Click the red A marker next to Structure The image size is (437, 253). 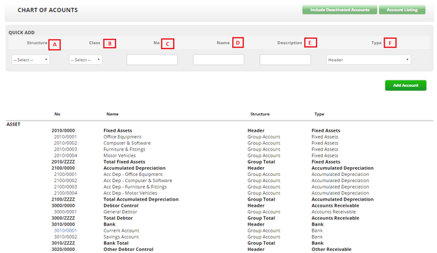54,44
